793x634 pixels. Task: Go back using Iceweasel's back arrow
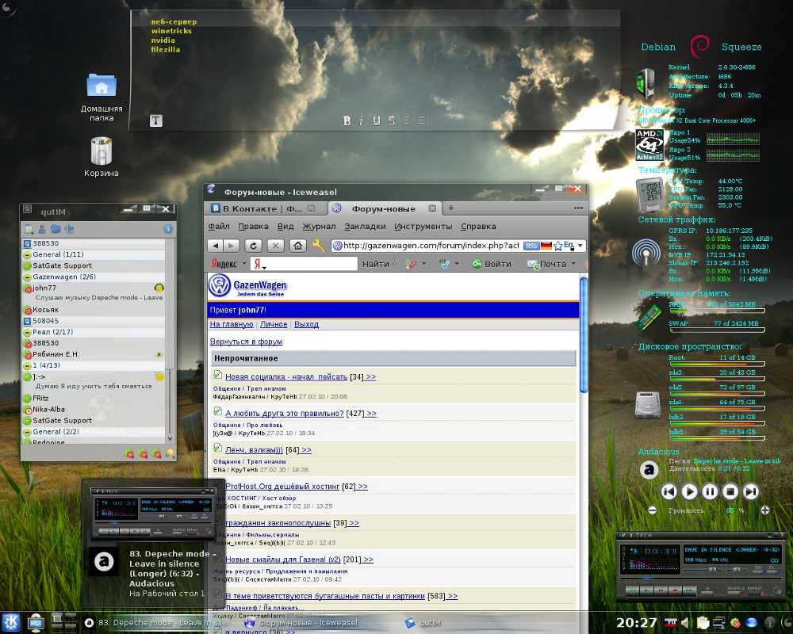(x=216, y=246)
